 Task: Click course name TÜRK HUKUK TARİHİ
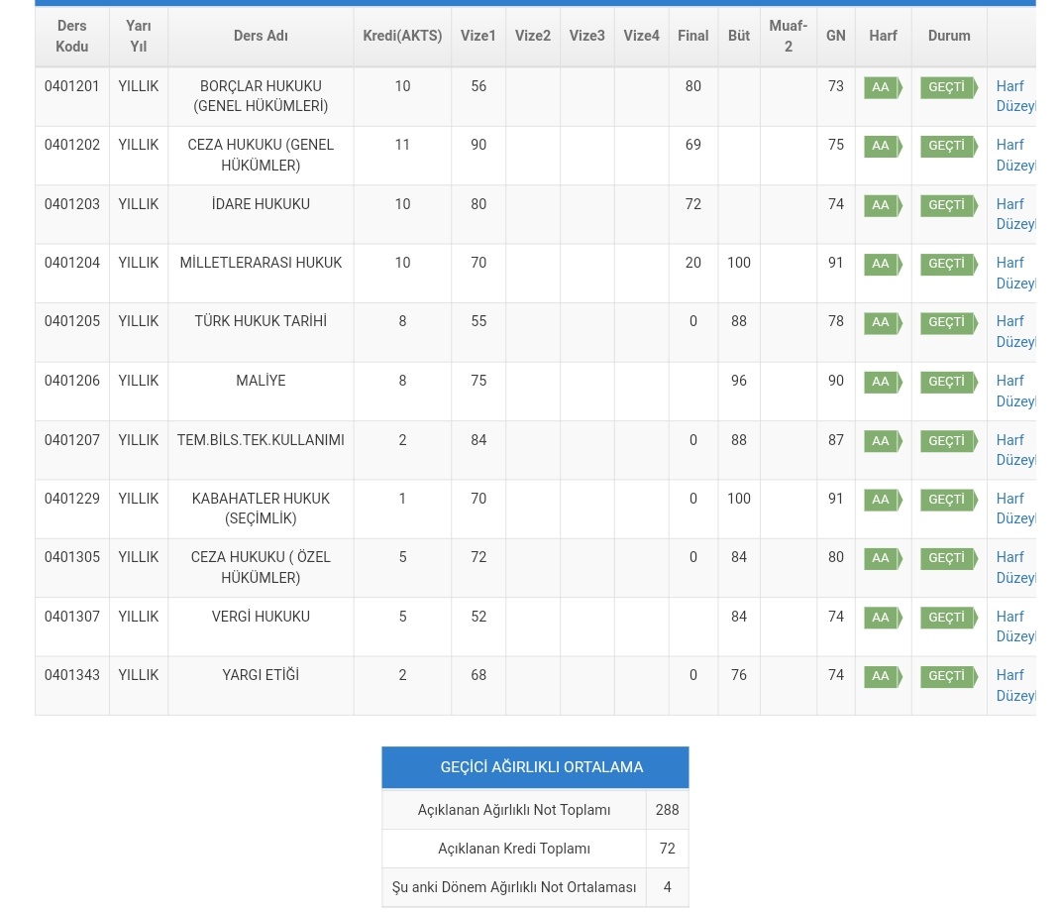click(x=261, y=321)
